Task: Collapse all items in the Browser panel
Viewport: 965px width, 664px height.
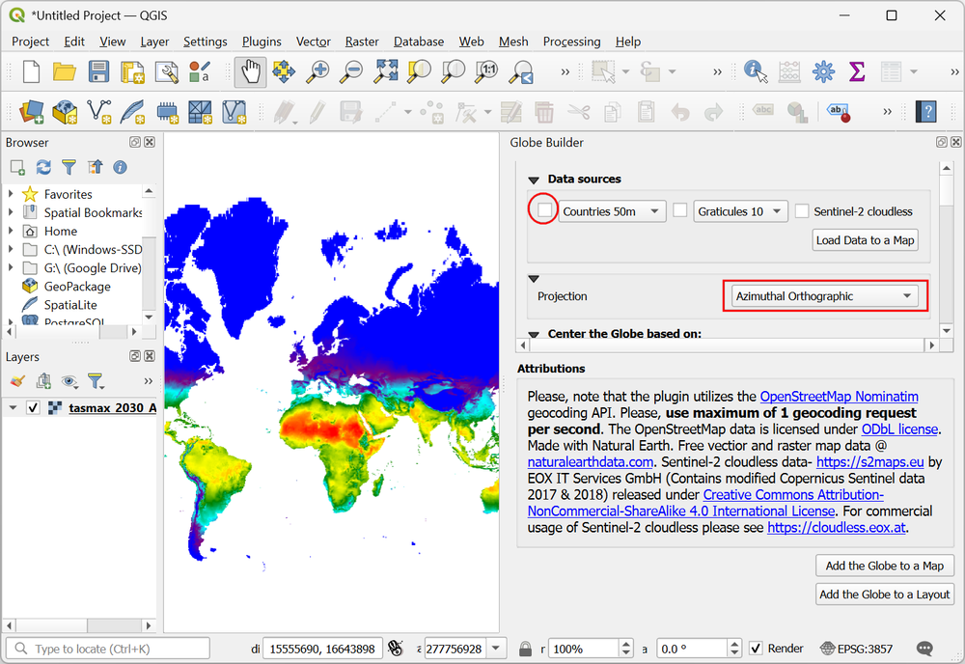Action: tap(95, 167)
